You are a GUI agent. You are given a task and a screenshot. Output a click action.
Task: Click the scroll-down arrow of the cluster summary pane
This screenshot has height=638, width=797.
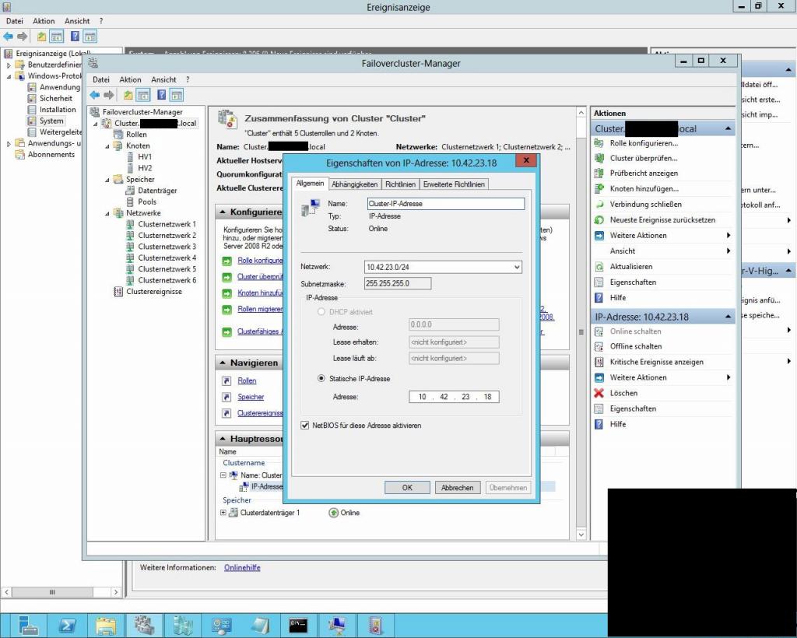click(581, 535)
